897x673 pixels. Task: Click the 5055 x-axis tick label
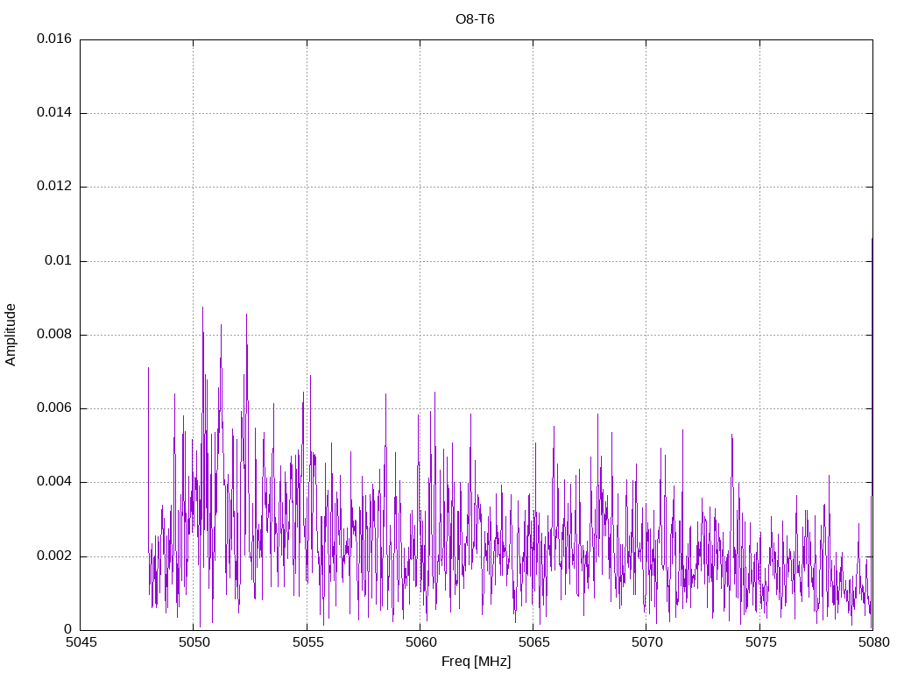(307, 642)
